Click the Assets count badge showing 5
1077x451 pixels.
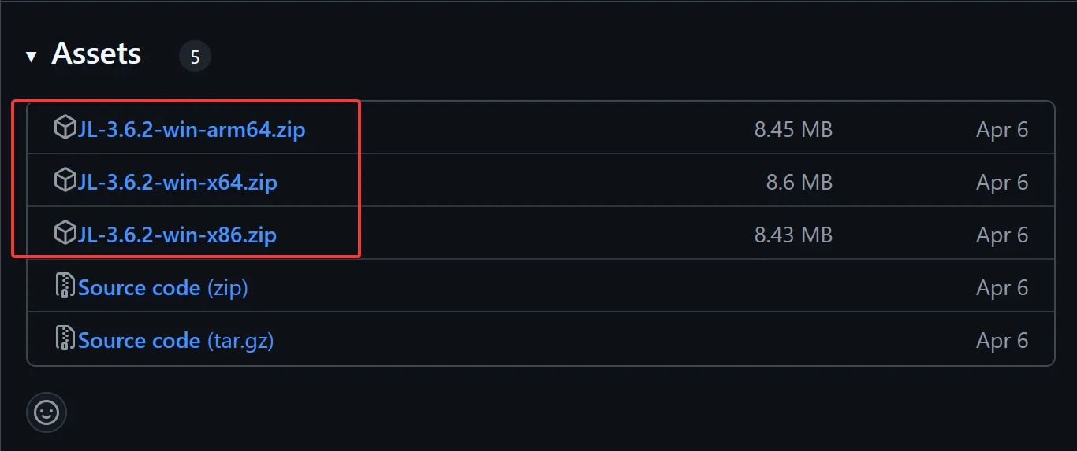[195, 57]
